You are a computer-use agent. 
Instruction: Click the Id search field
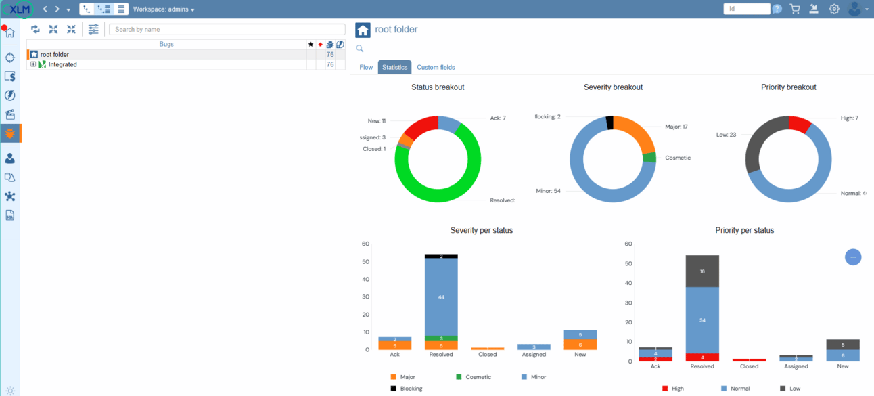747,9
